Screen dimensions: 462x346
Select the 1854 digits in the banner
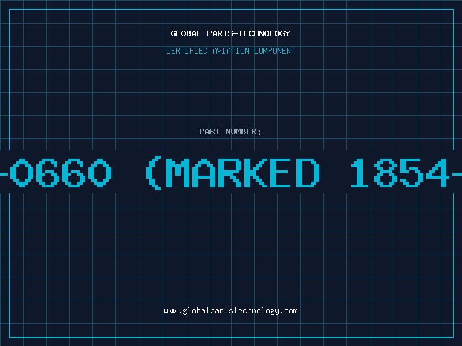pos(400,173)
